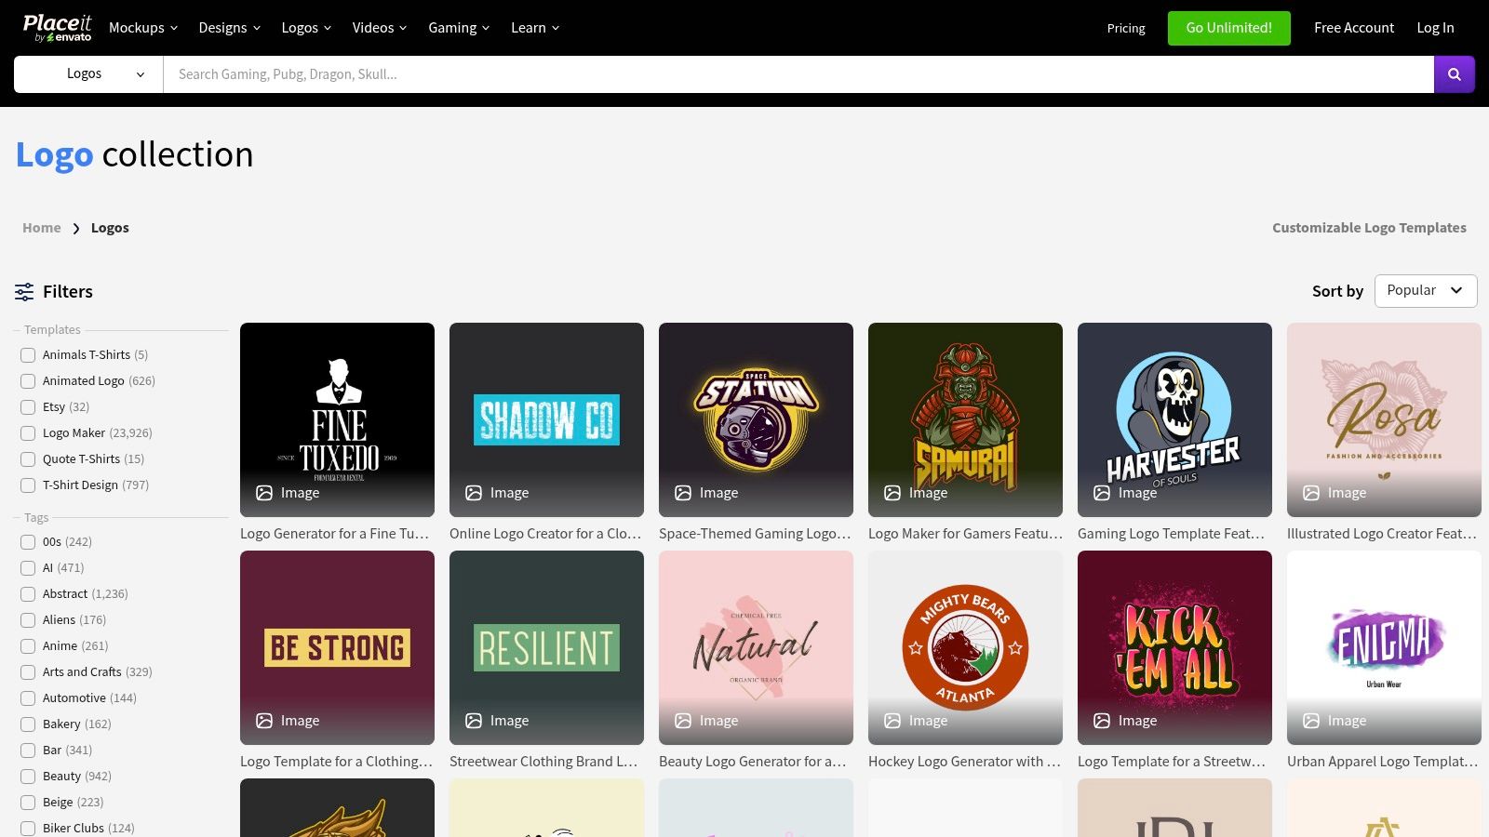Image resolution: width=1489 pixels, height=837 pixels.
Task: Open the Sort by Popular dropdown
Action: tap(1426, 290)
